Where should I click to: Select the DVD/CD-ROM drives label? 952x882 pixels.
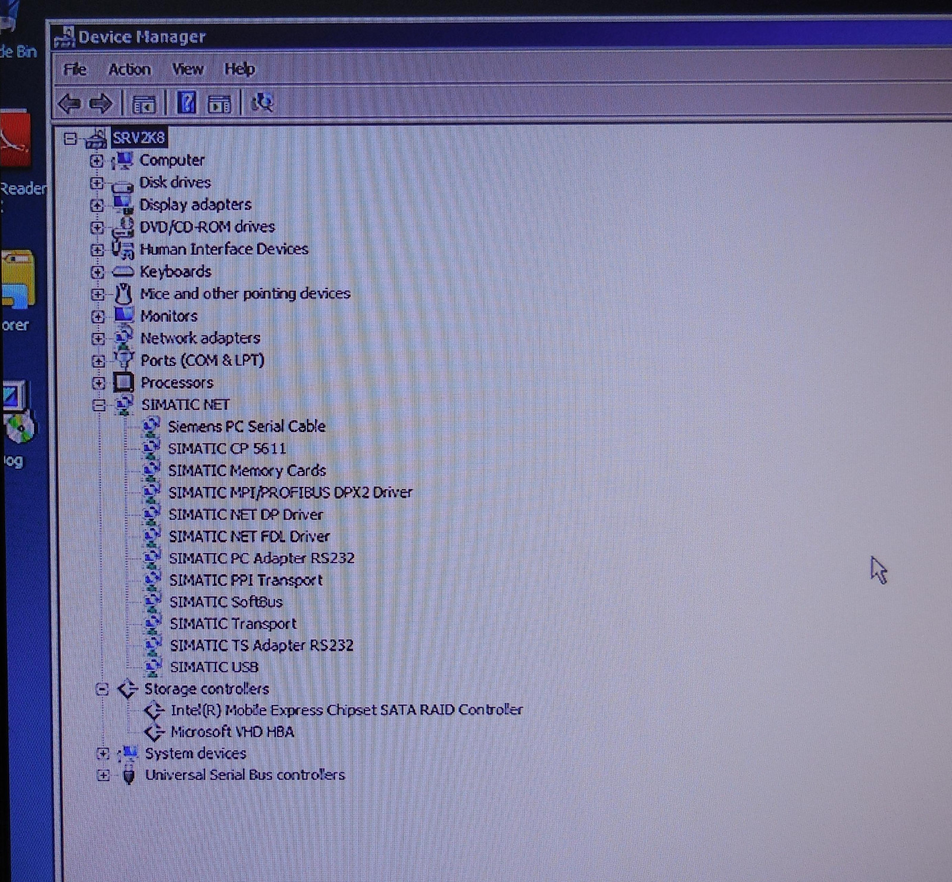point(207,227)
